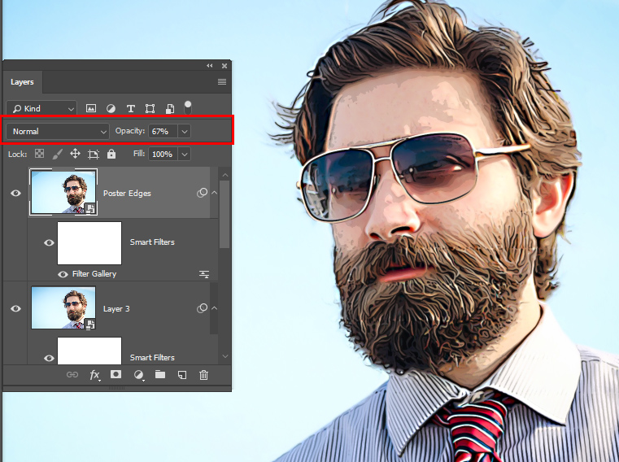
Task: Open Filter Gallery blending options icon
Action: pyautogui.click(x=204, y=274)
